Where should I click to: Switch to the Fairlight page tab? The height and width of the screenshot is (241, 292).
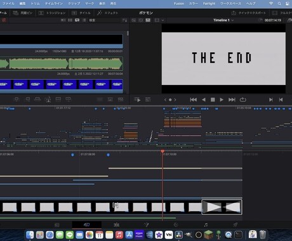pos(206,225)
